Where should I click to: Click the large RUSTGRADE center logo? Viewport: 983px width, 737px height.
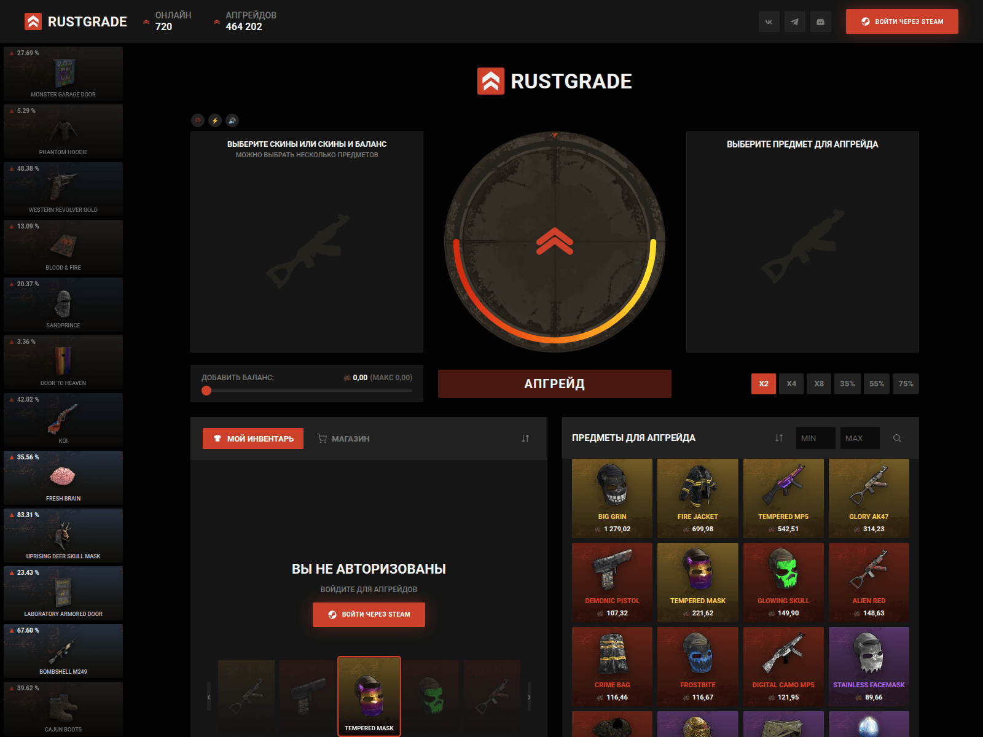coord(554,81)
